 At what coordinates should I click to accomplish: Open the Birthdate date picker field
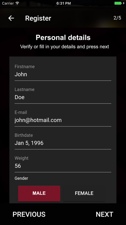pos(63,141)
